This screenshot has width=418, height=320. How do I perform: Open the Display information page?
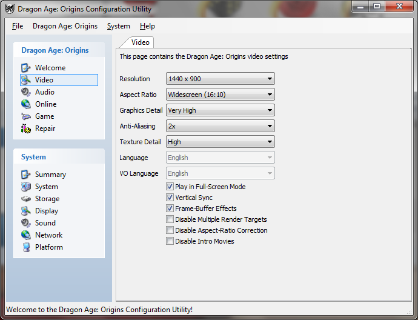click(47, 211)
